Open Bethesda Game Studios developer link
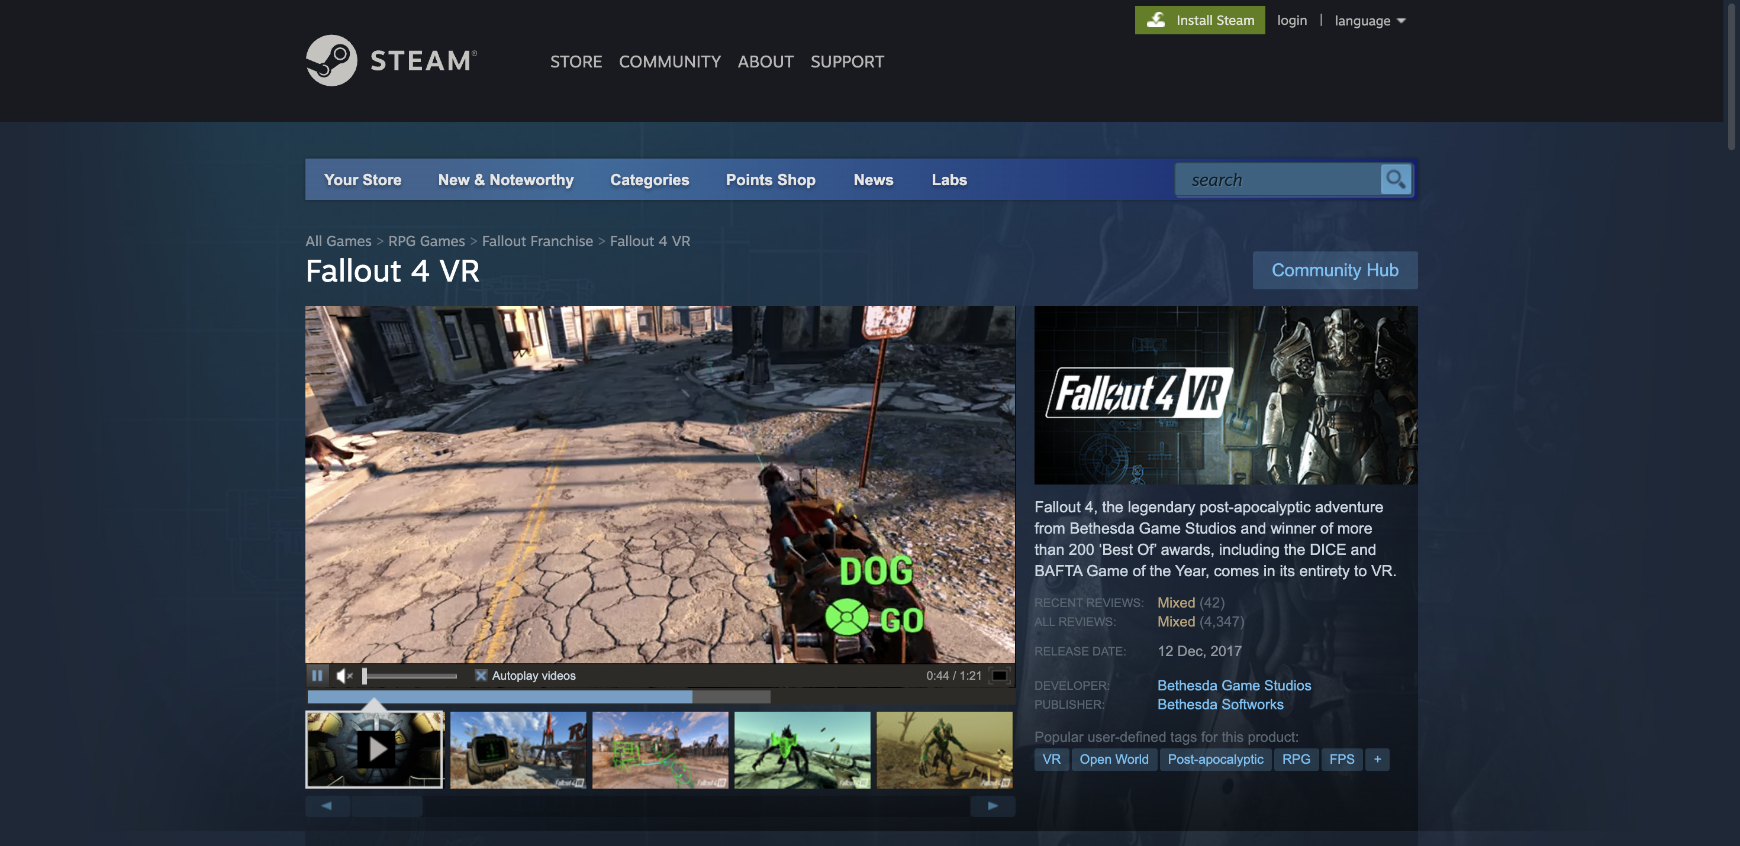This screenshot has height=846, width=1740. pyautogui.click(x=1234, y=685)
